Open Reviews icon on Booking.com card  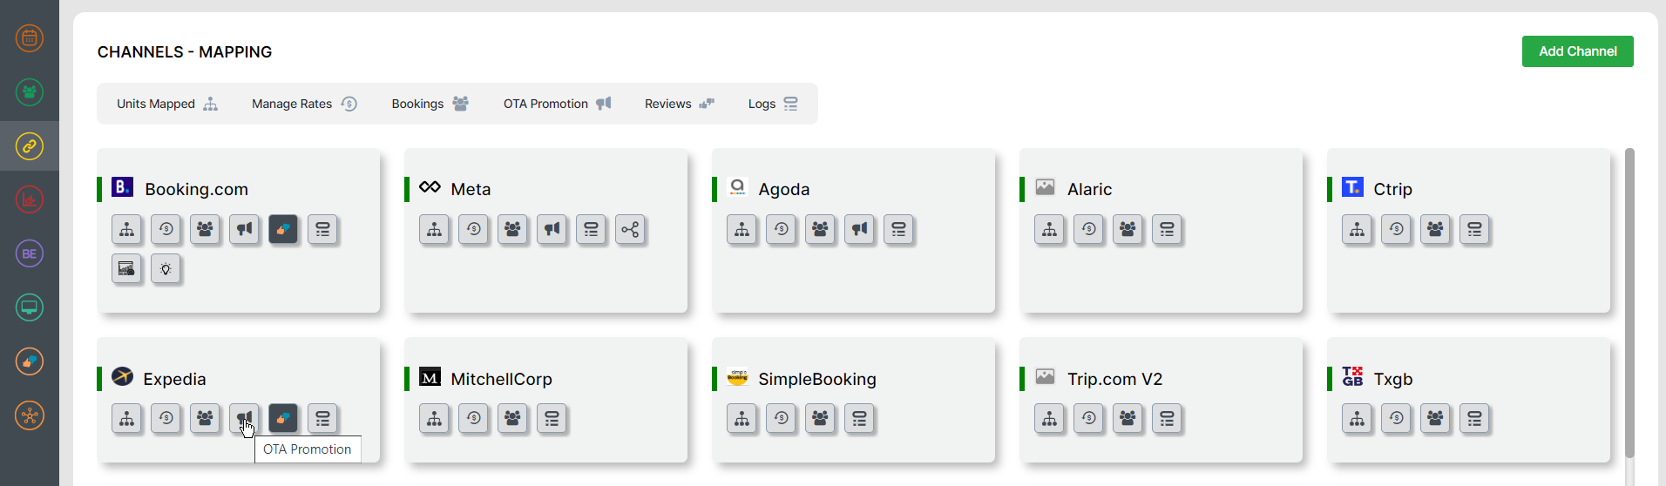pyautogui.click(x=283, y=229)
